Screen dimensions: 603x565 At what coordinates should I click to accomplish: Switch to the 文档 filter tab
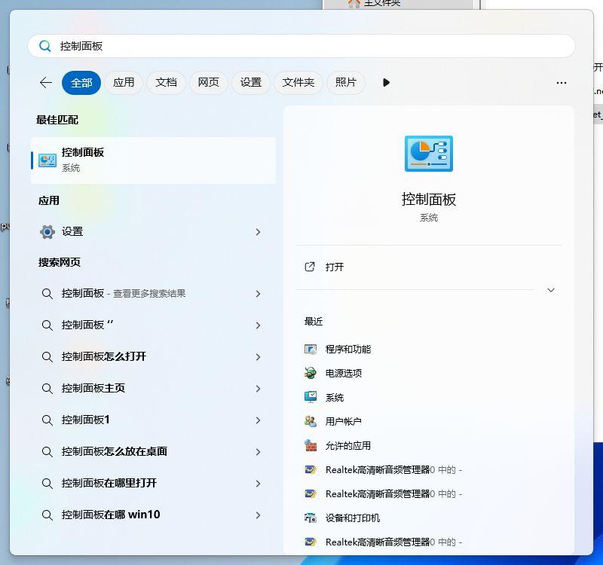166,83
